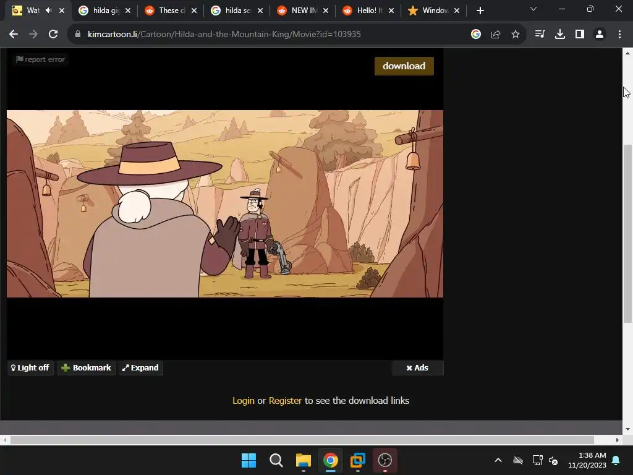Open Windows taskbar search
Viewport: 633px width, 475px height.
coord(276,460)
